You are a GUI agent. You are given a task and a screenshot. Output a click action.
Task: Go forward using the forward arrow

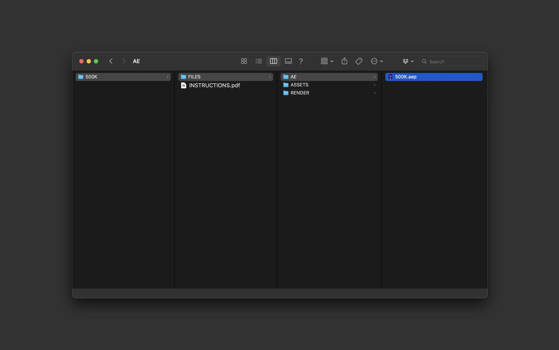(x=124, y=61)
